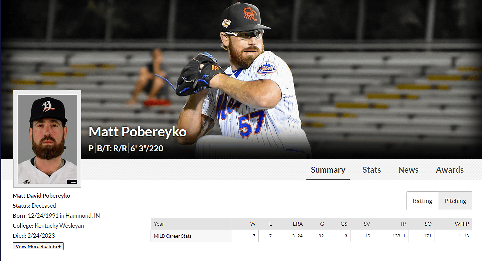The width and height of the screenshot is (482, 261).
Task: Click the W column header
Action: point(253,224)
